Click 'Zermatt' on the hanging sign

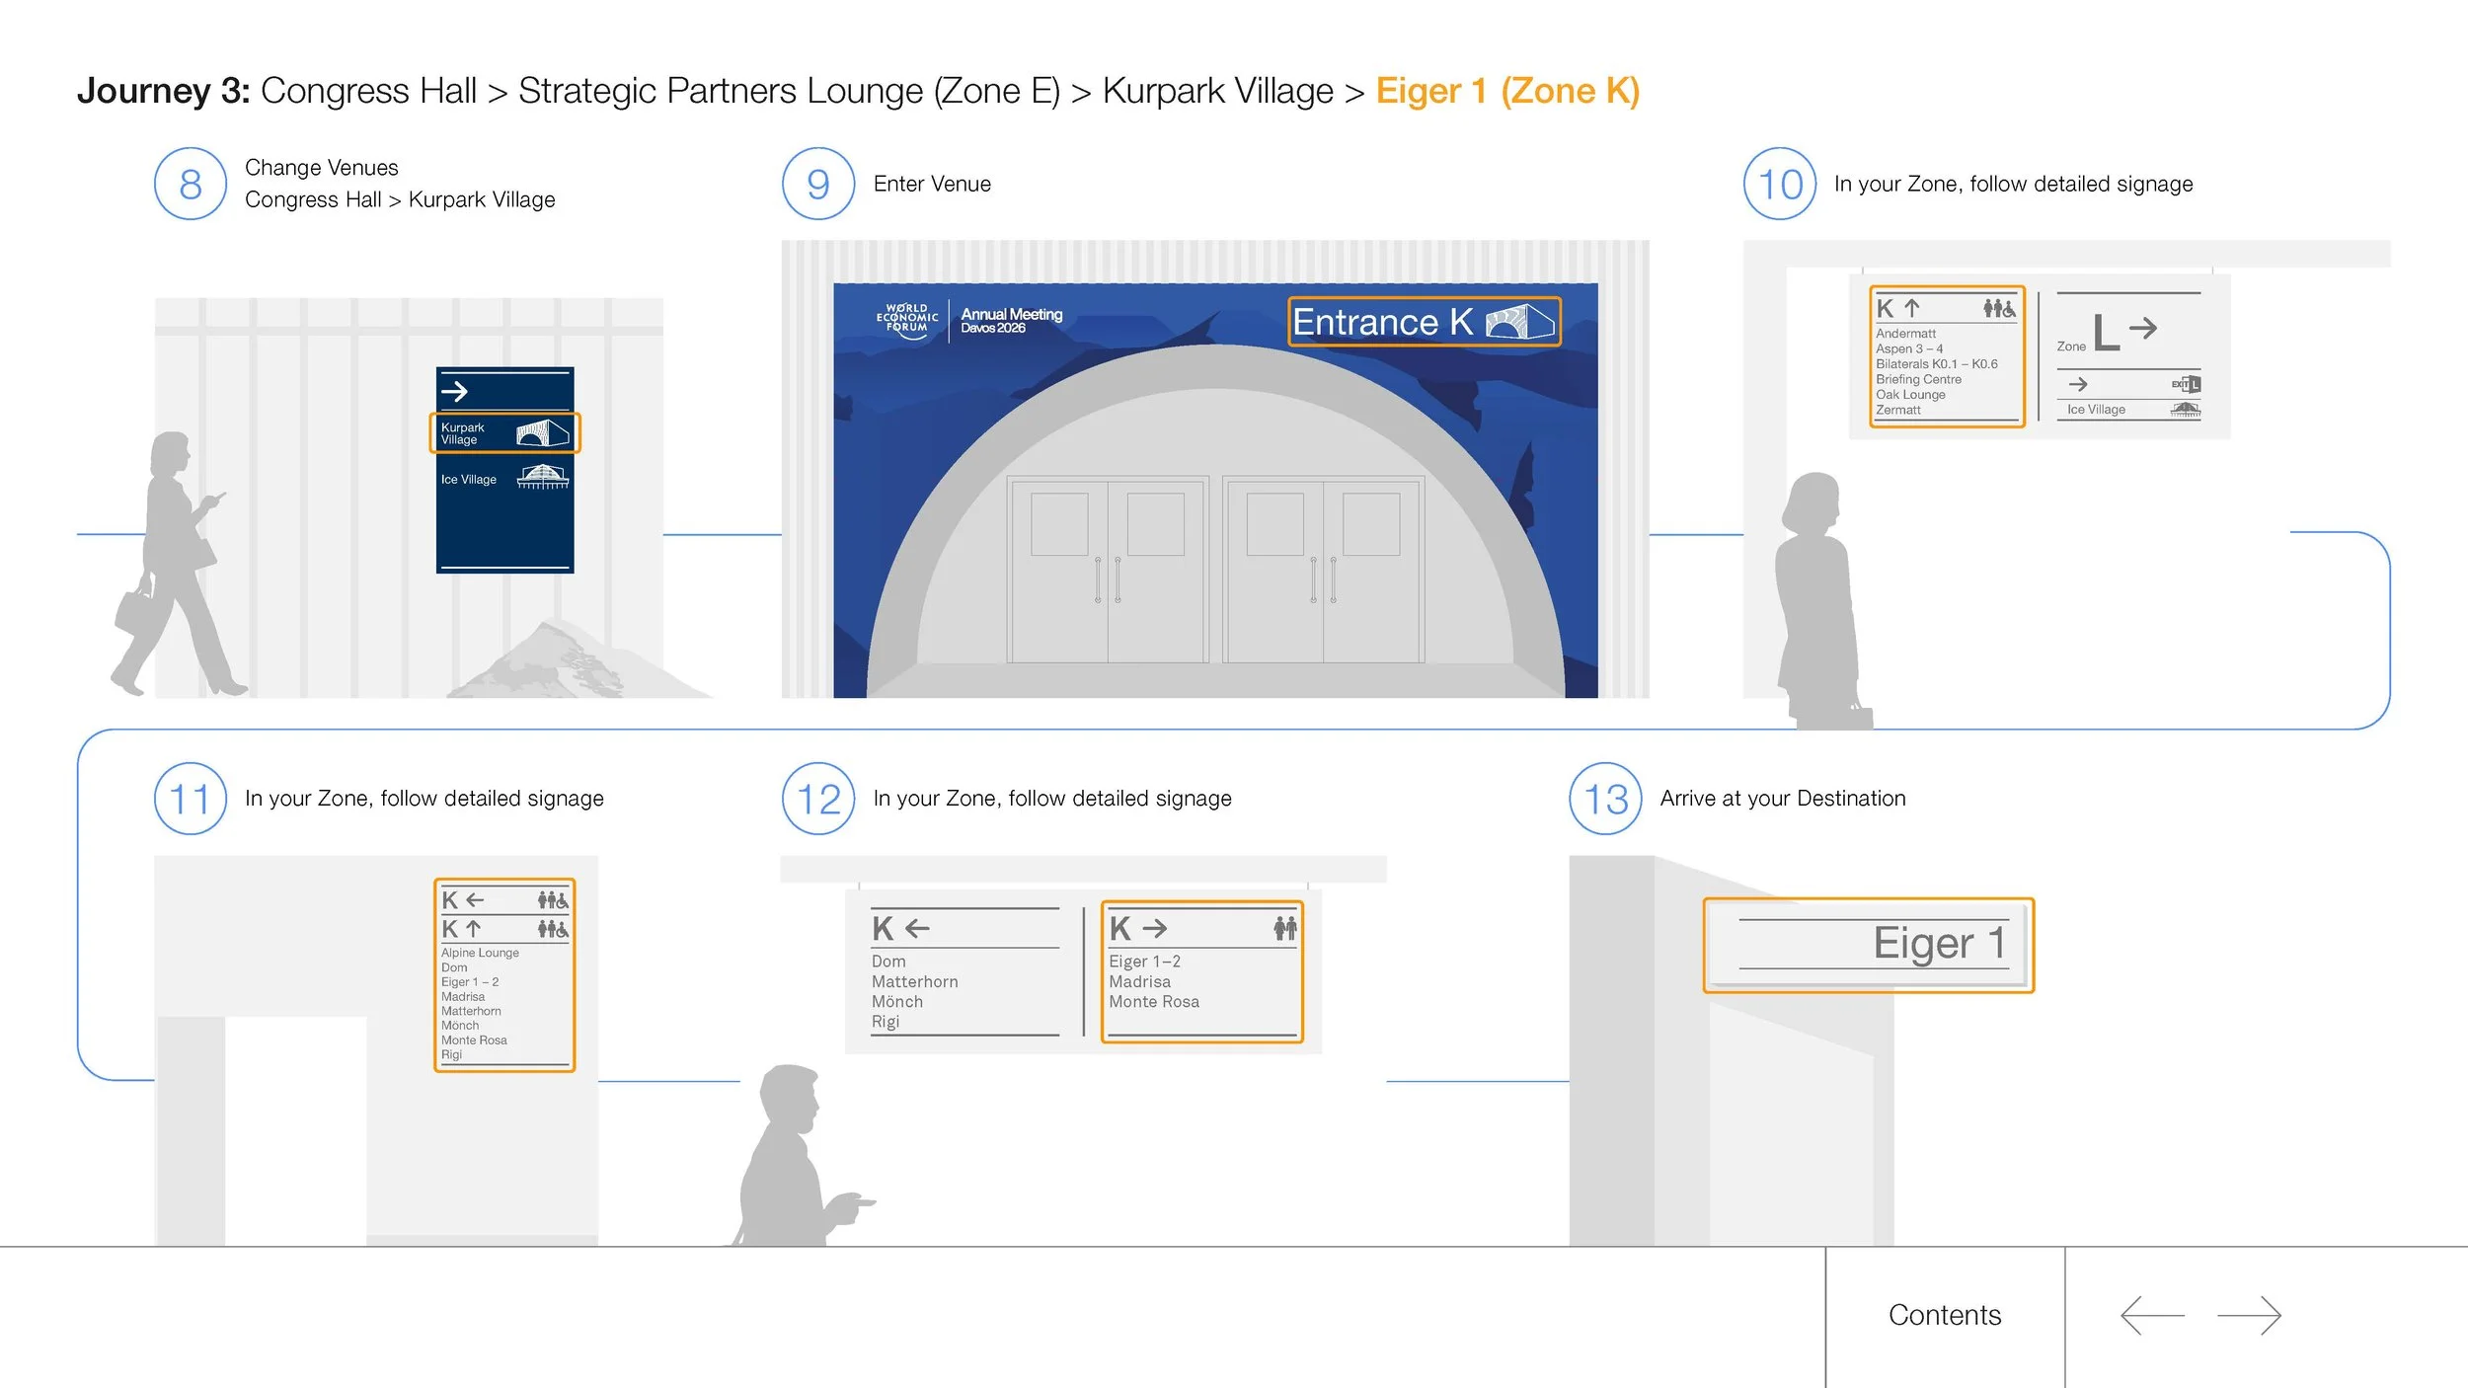[x=1897, y=410]
